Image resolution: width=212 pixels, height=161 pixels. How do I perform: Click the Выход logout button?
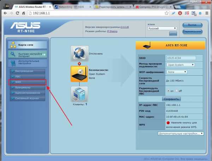click(x=193, y=25)
